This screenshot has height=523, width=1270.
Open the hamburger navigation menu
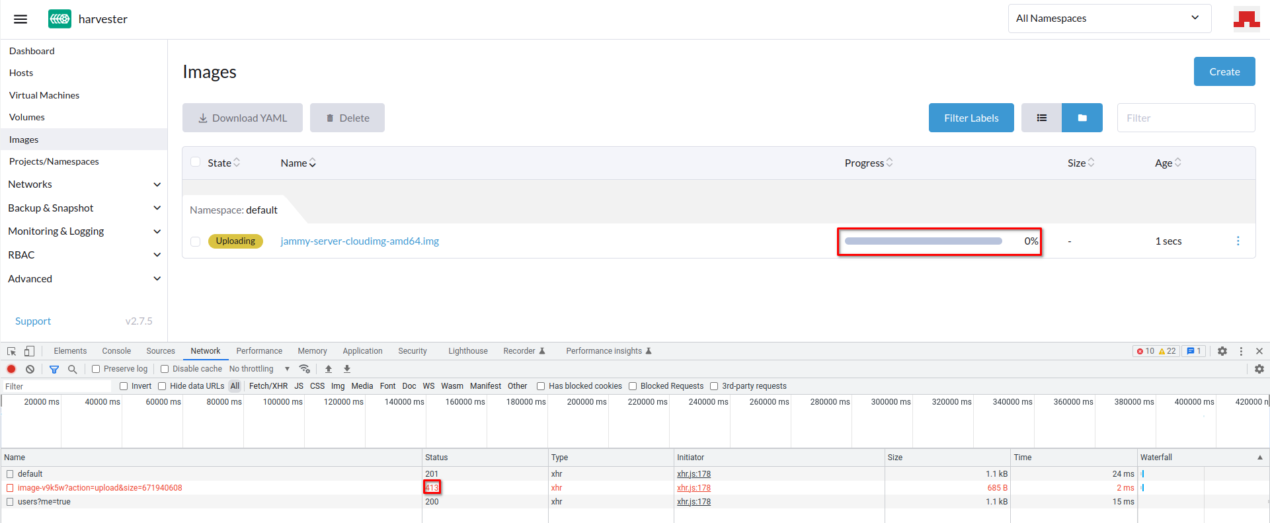pyautogui.click(x=20, y=19)
